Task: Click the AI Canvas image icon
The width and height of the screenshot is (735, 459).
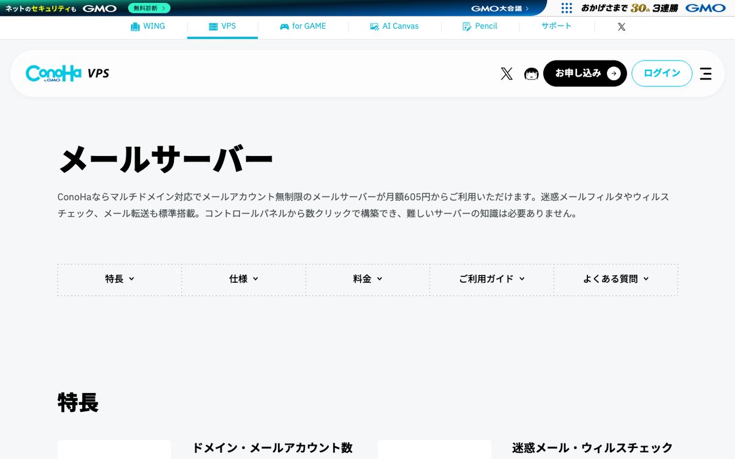Action: pyautogui.click(x=374, y=27)
